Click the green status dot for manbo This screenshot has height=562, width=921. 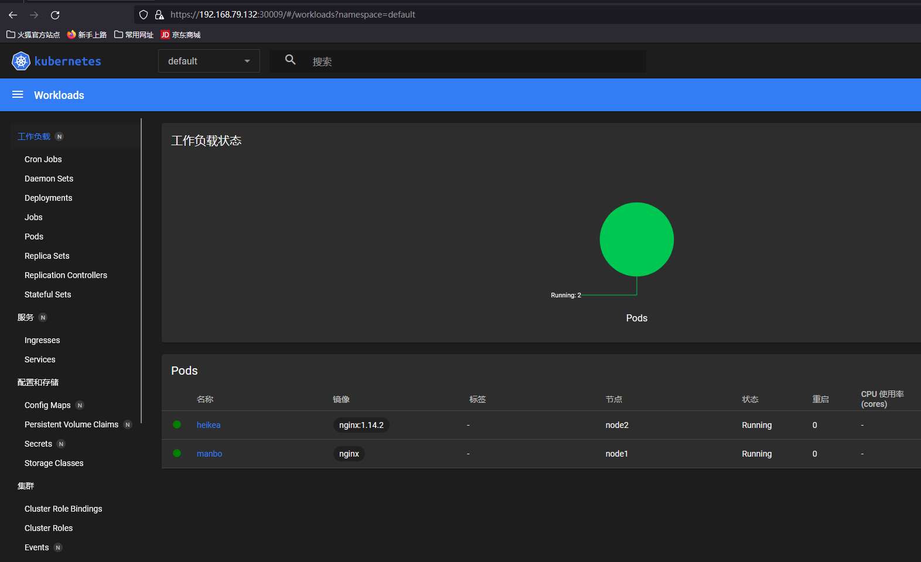point(177,453)
